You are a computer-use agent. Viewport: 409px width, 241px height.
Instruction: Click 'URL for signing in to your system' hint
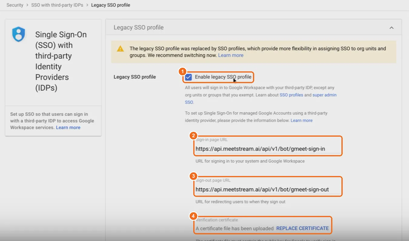250,161
